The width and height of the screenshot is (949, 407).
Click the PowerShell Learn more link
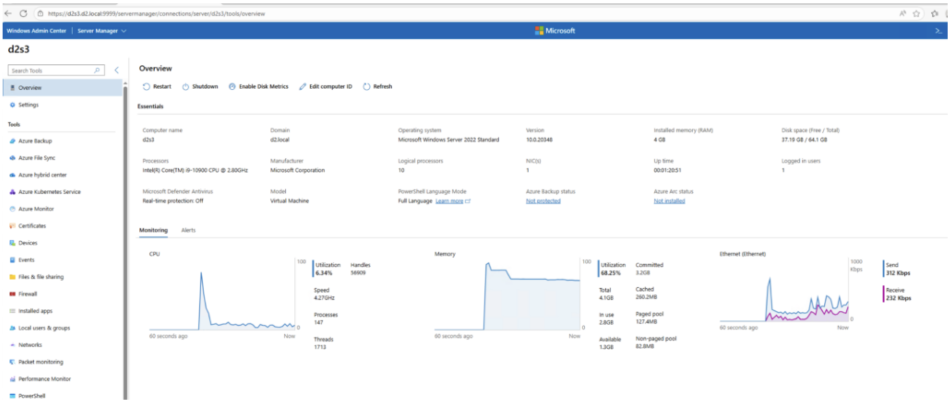pyautogui.click(x=449, y=201)
